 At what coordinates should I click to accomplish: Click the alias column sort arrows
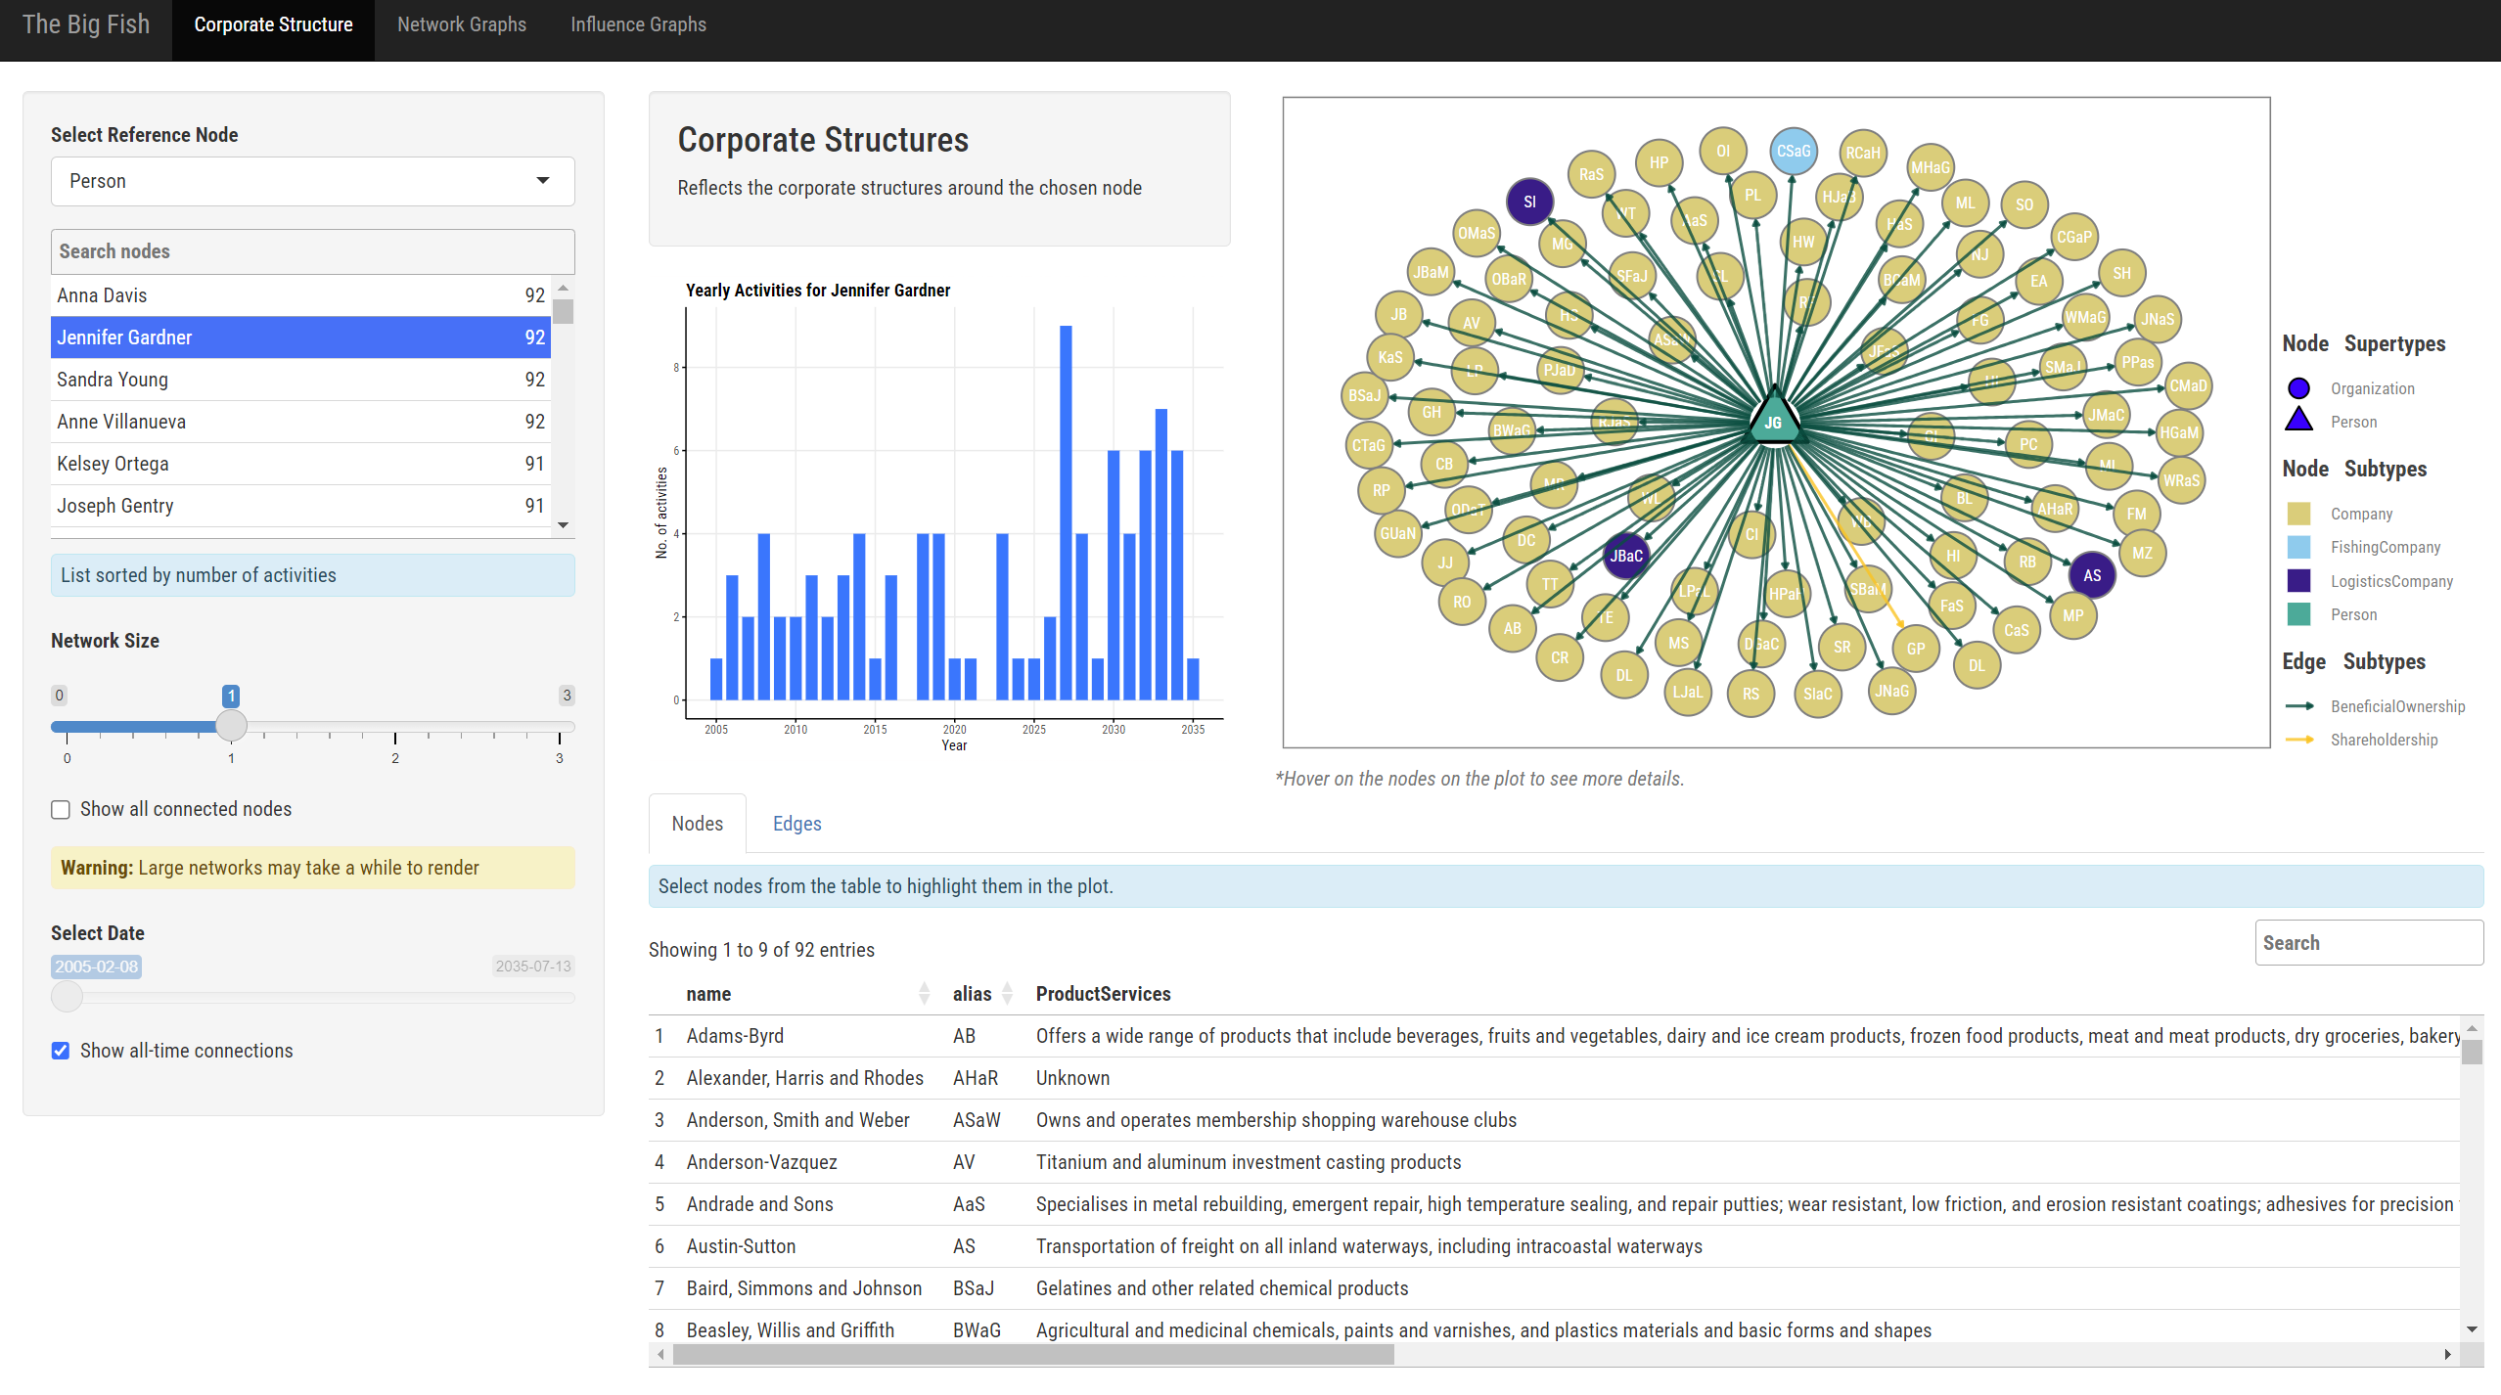(1007, 994)
